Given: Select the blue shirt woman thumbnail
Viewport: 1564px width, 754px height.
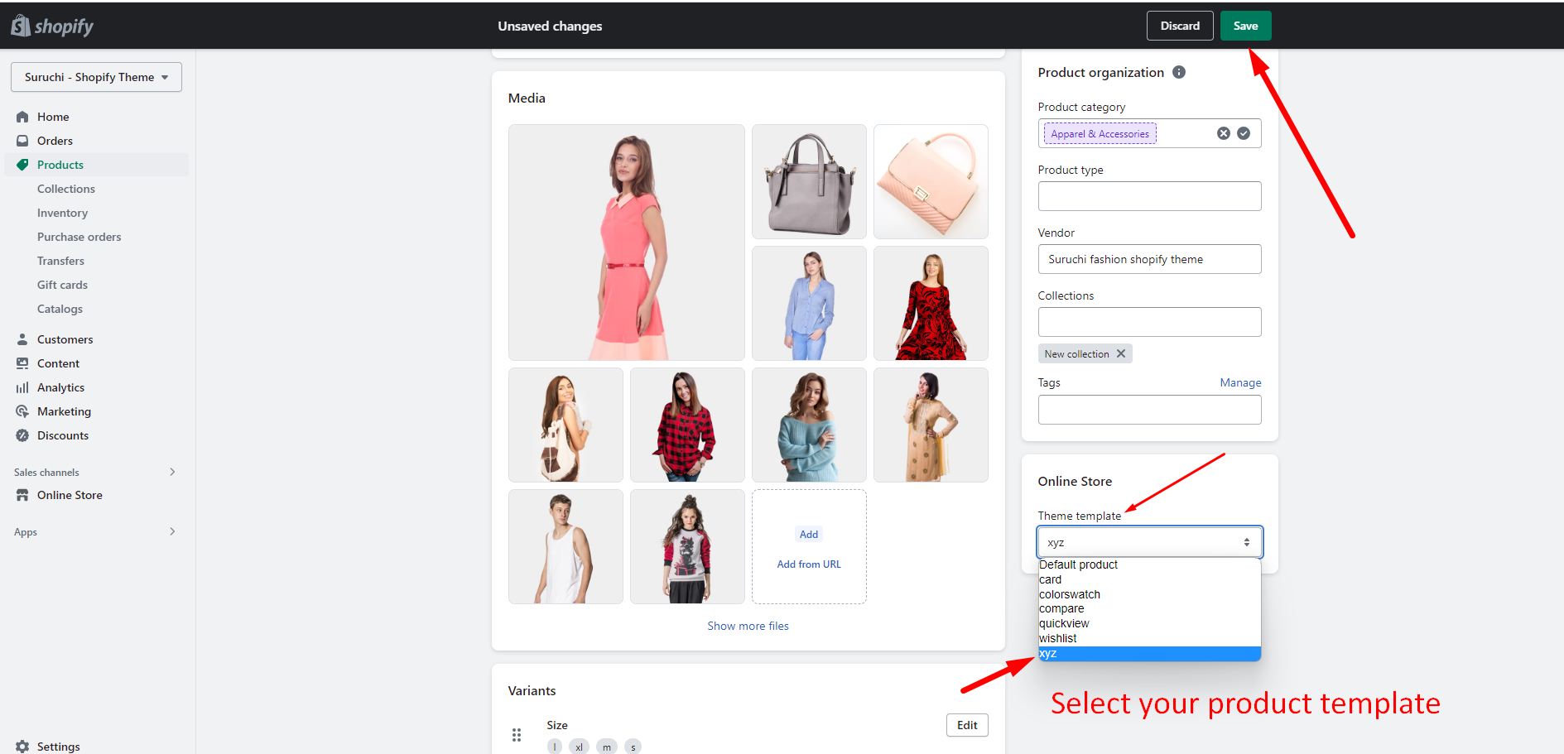Looking at the screenshot, I should pyautogui.click(x=809, y=303).
